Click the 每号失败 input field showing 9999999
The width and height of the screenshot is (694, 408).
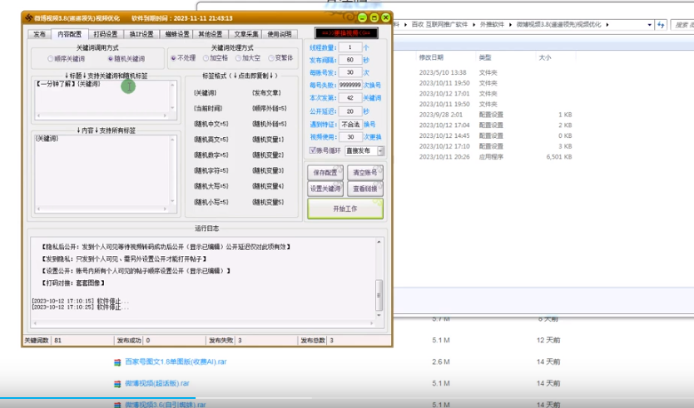(x=350, y=85)
